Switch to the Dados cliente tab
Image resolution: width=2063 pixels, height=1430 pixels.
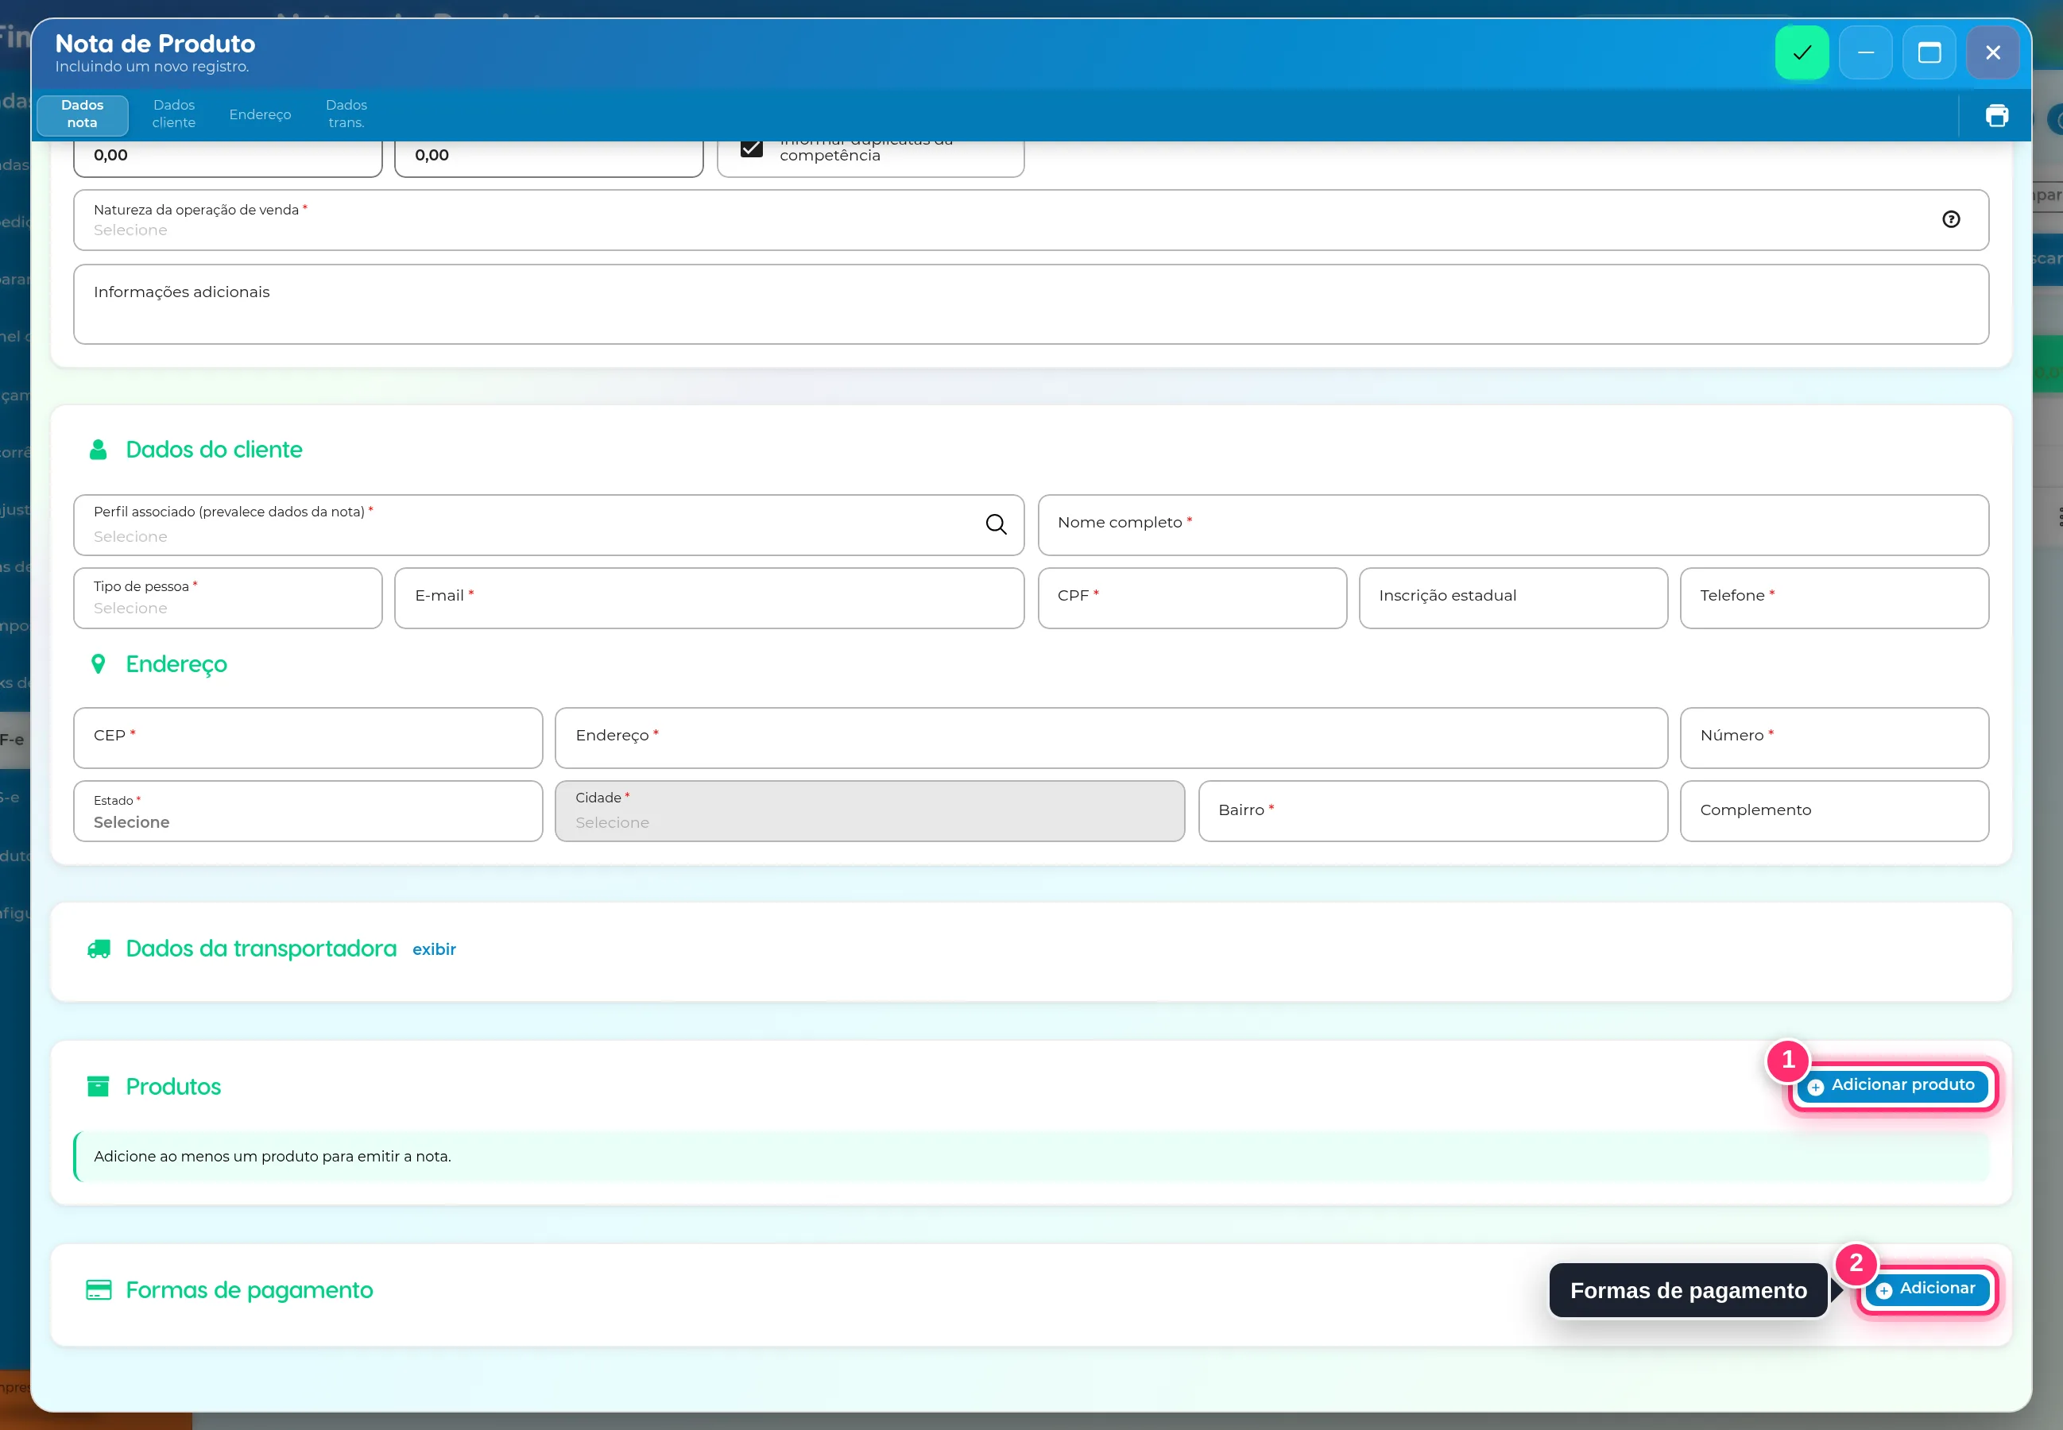click(174, 114)
